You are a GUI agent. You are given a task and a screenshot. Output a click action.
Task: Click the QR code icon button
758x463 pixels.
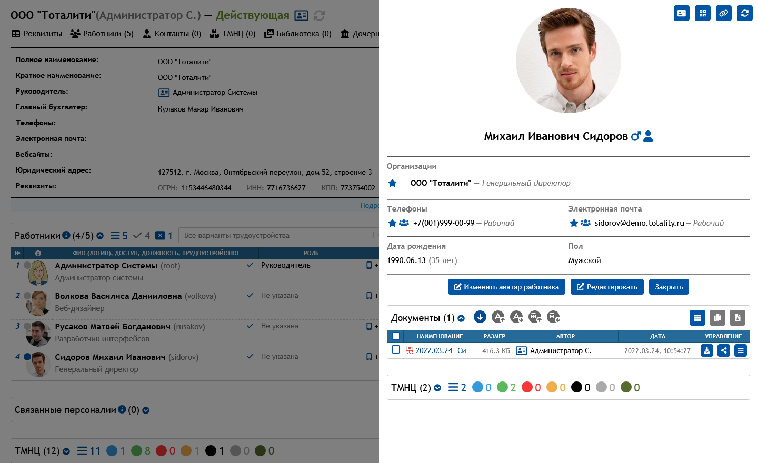pos(702,13)
